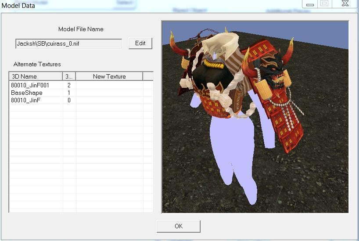Click the narrow "3..." index column header
The height and width of the screenshot is (241, 359).
click(69, 76)
